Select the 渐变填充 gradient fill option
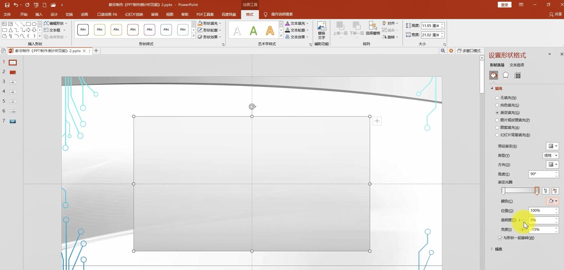 [x=507, y=113]
